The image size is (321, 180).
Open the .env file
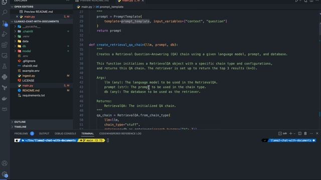pos(25,56)
